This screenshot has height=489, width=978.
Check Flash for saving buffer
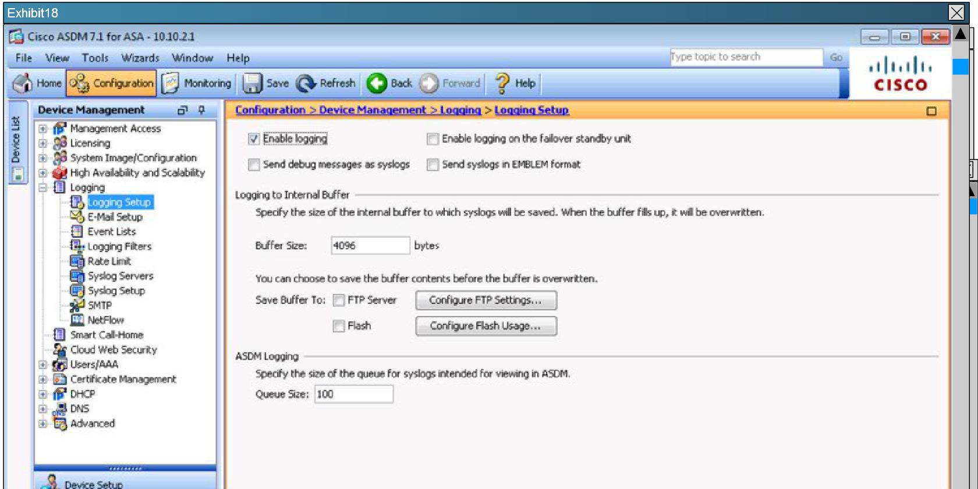pyautogui.click(x=338, y=326)
